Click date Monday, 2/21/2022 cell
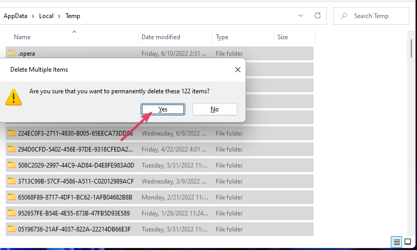417x250 pixels. click(175, 197)
